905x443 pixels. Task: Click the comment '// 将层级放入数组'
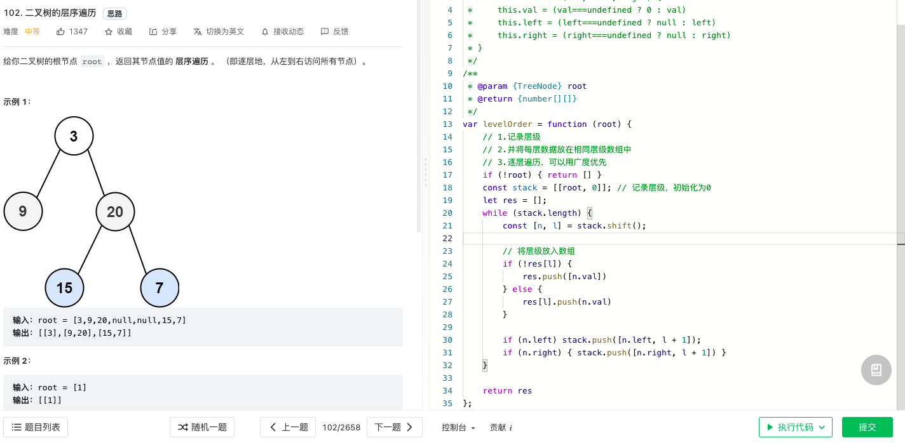pos(539,251)
